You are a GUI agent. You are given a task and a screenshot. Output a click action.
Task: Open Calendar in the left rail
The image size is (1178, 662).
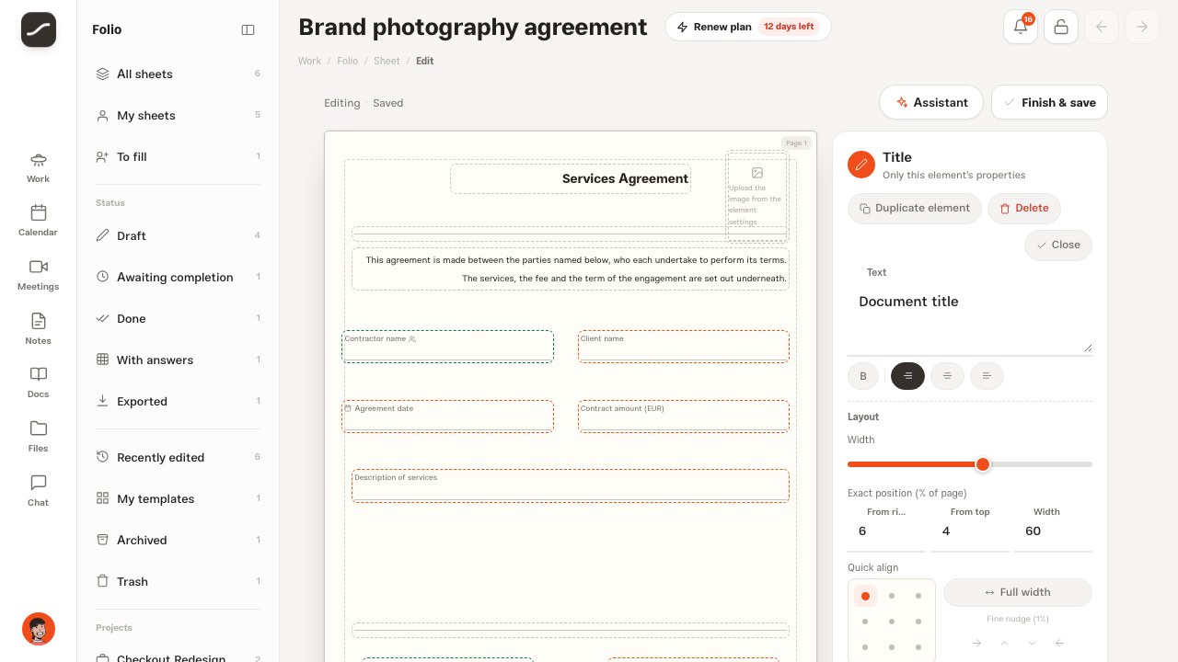[39, 220]
